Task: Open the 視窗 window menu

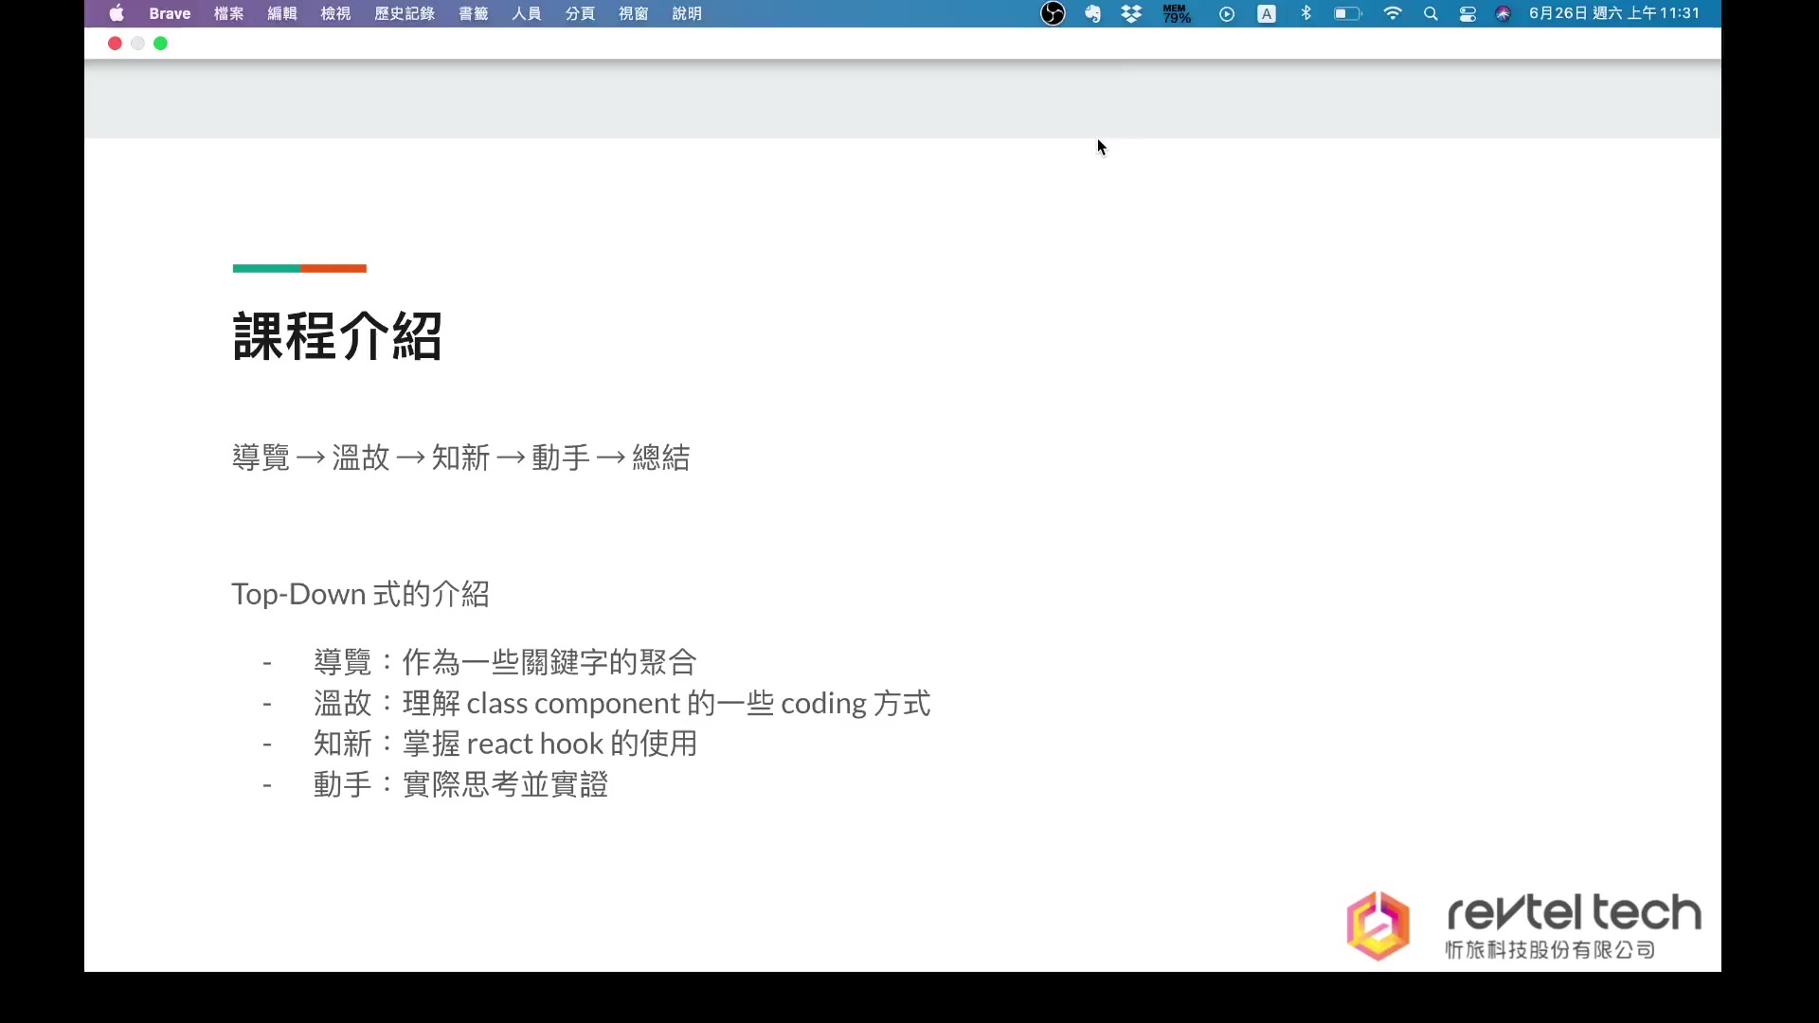Action: [634, 13]
